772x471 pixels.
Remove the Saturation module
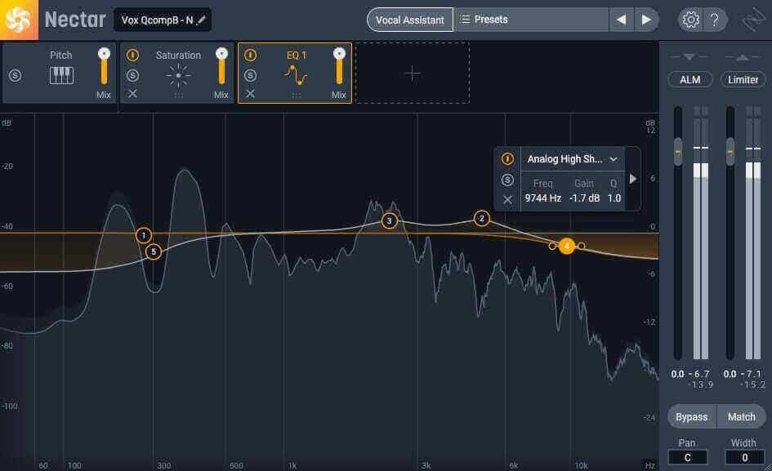(132, 94)
